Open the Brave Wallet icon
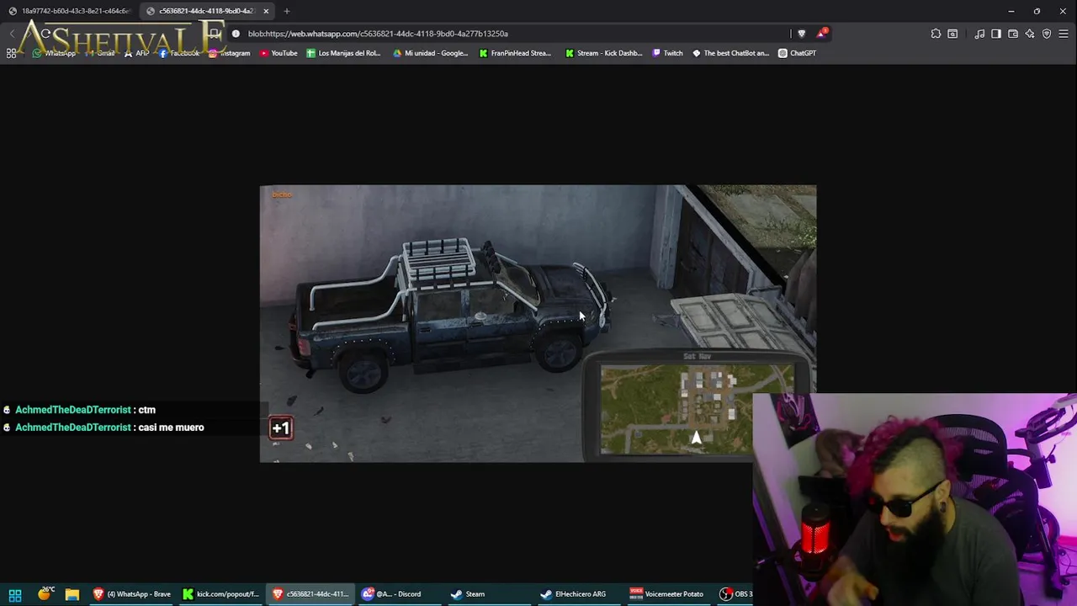The width and height of the screenshot is (1077, 606). 1013,34
